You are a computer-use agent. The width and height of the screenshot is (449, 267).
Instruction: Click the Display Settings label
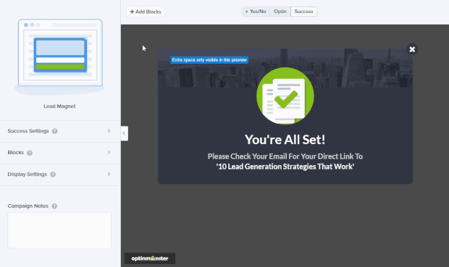click(28, 174)
